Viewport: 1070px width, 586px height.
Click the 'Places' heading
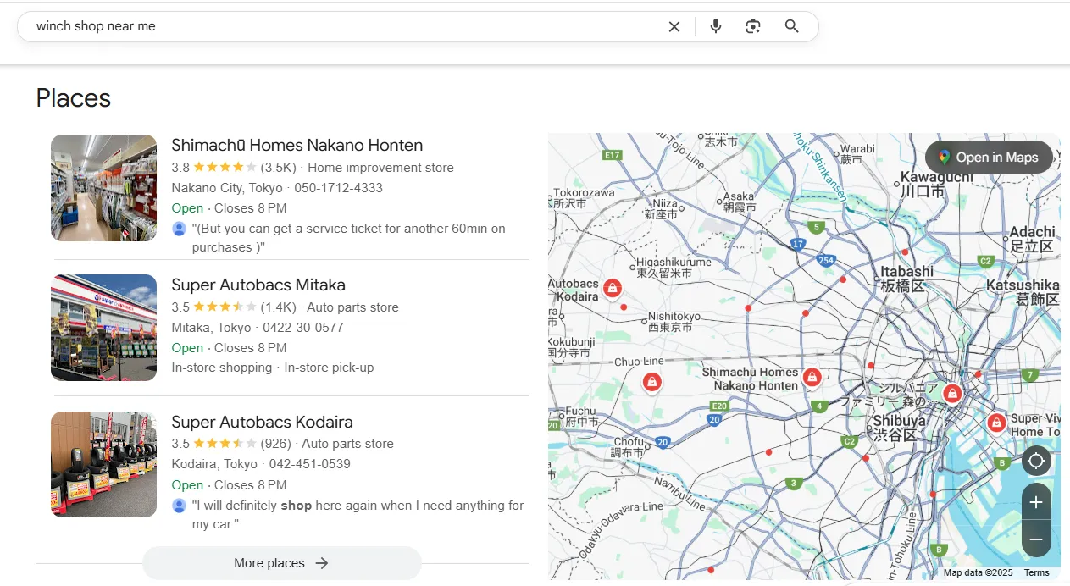tap(74, 98)
